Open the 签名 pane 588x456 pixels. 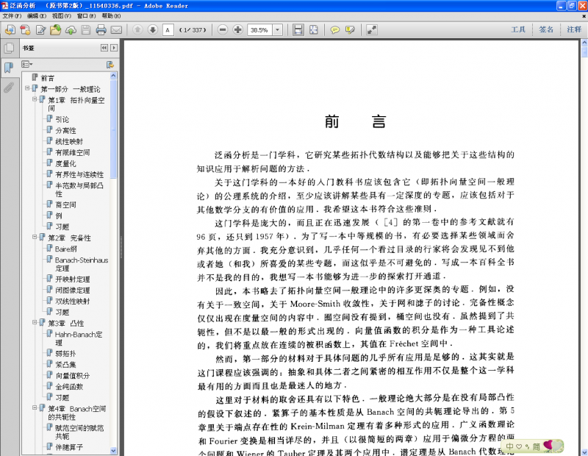pyautogui.click(x=546, y=29)
